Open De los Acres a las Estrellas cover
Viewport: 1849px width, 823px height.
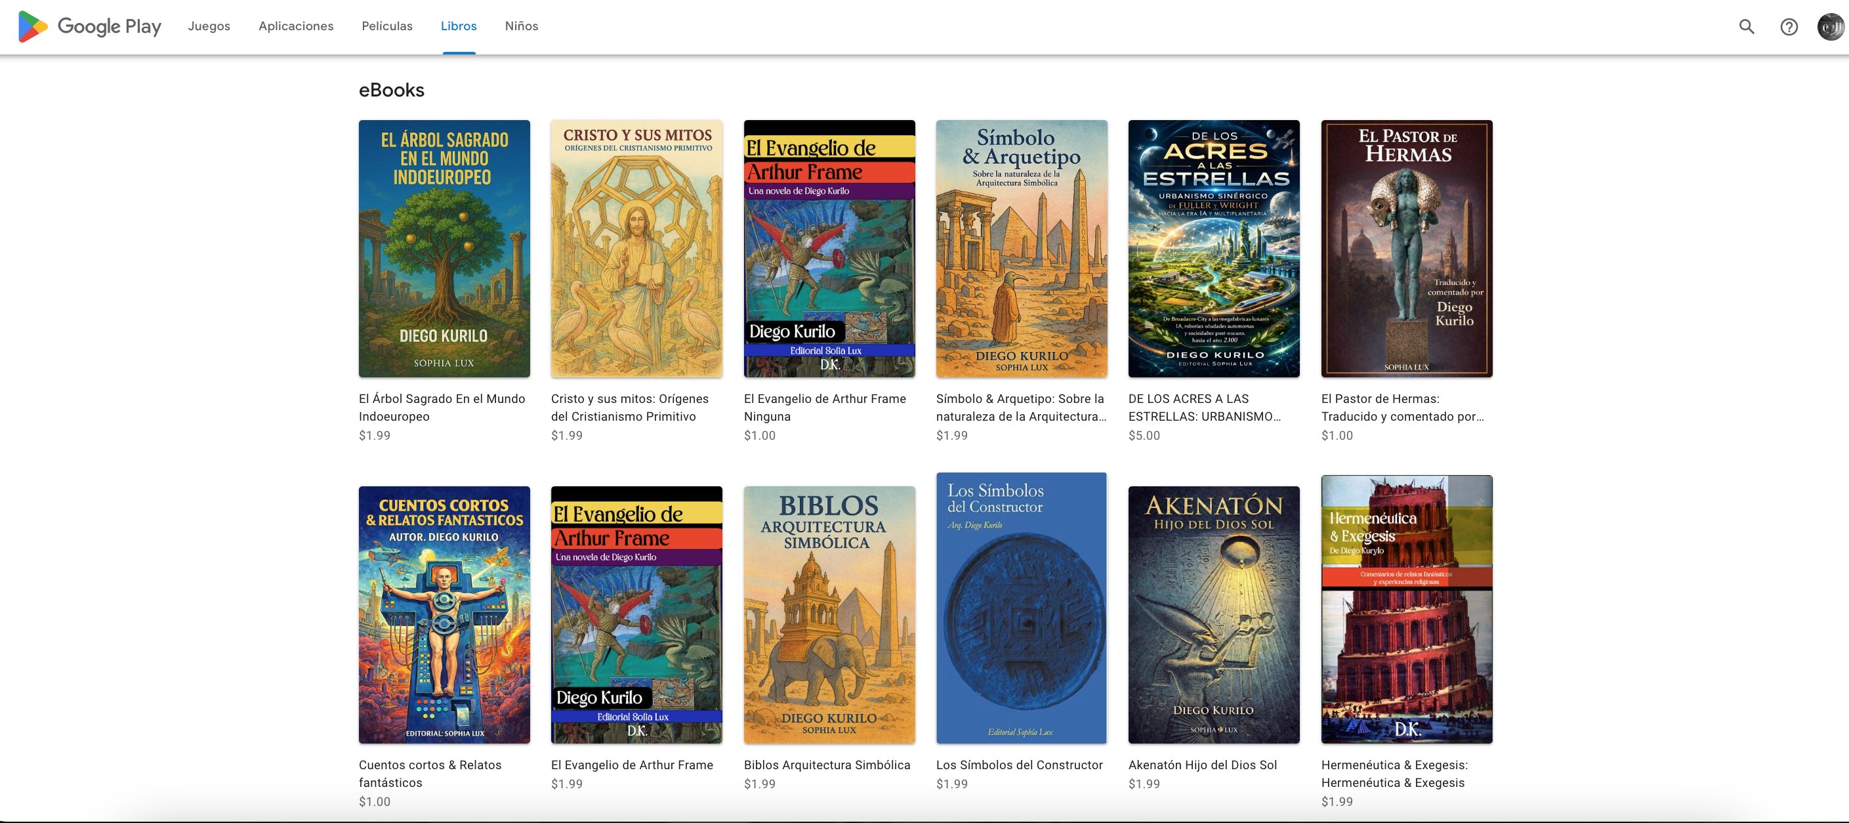tap(1214, 249)
